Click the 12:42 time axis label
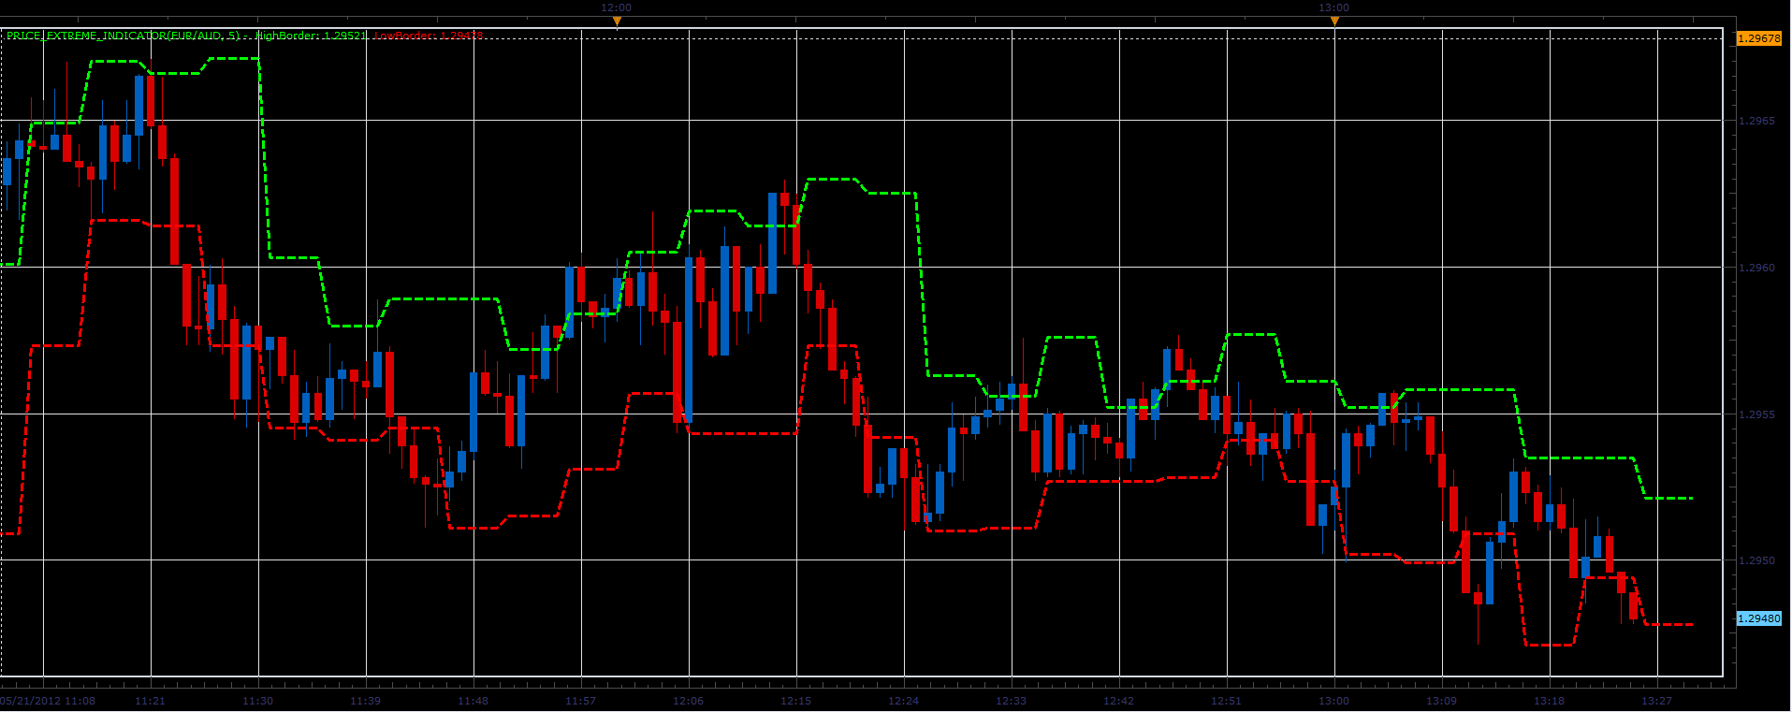 [1119, 701]
